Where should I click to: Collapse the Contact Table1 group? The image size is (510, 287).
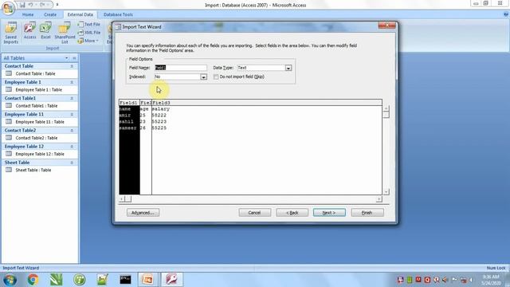tap(72, 98)
